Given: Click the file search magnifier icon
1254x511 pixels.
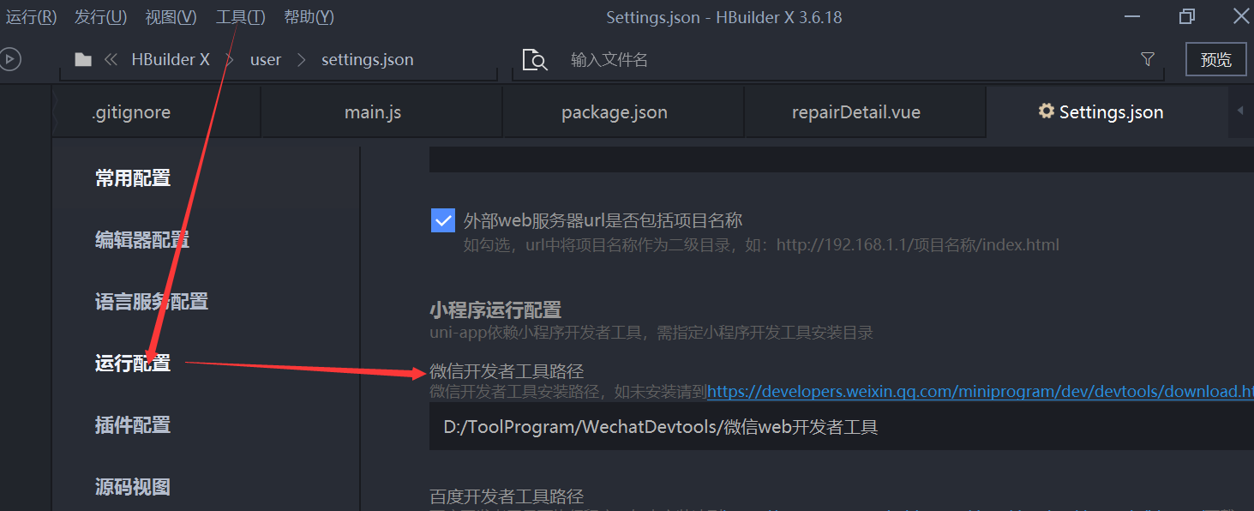Looking at the screenshot, I should [535, 60].
